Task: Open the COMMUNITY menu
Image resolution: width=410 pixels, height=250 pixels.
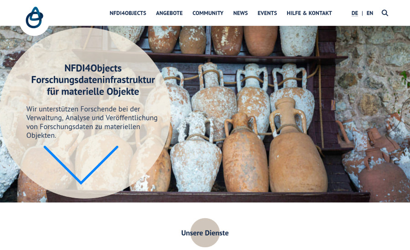Action: click(x=208, y=13)
